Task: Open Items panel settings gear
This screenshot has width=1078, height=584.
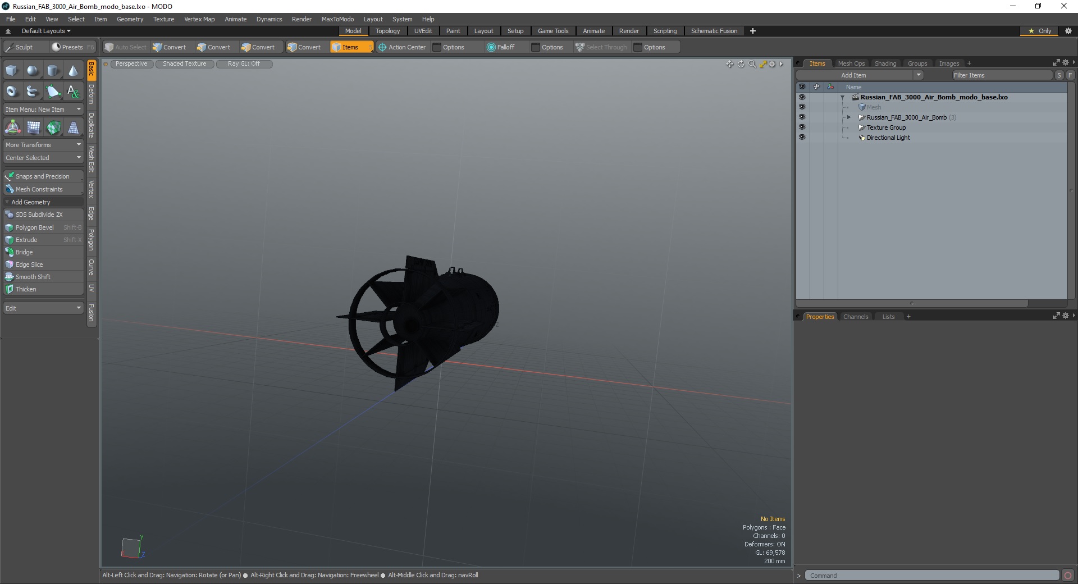Action: point(1065,63)
